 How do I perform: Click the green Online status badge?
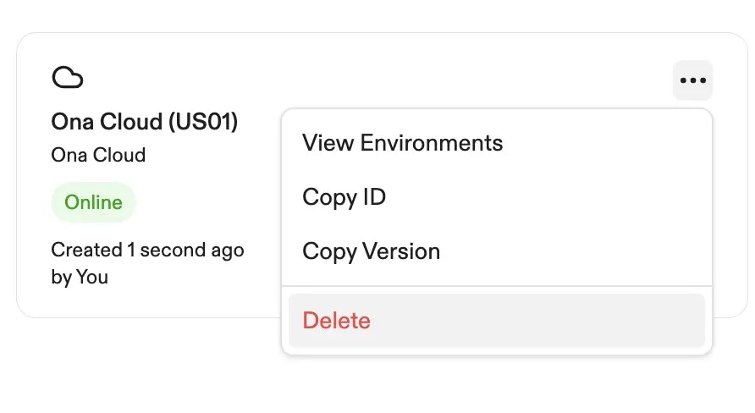(93, 202)
